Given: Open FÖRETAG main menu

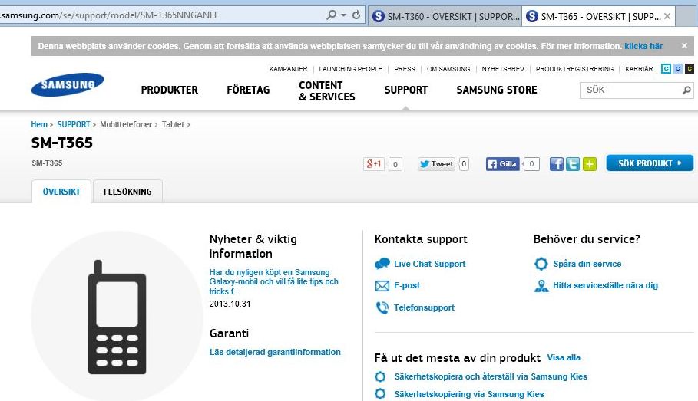Looking at the screenshot, I should 248,90.
